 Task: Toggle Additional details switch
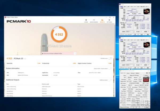pos(110,80)
